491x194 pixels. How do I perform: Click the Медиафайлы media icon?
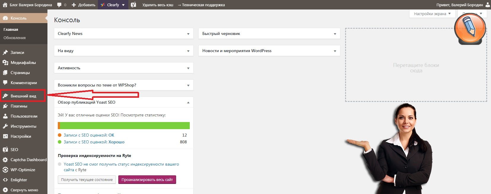pos(5,62)
